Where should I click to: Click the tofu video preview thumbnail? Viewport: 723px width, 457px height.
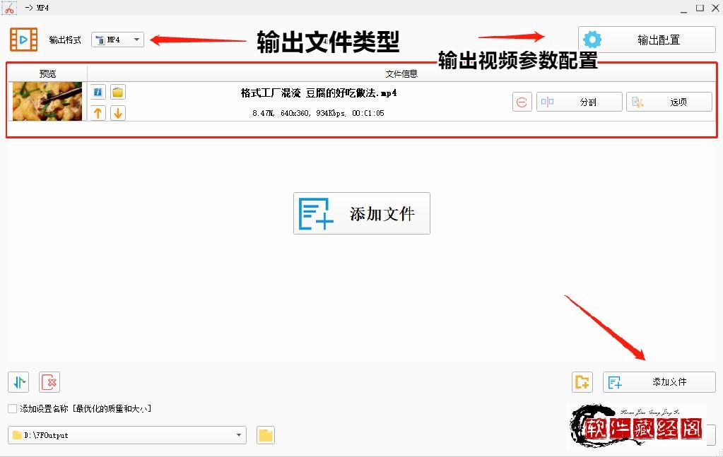tap(47, 101)
